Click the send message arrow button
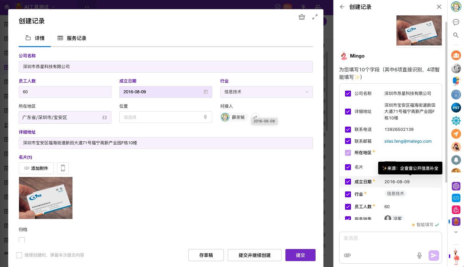Image resolution: width=464 pixels, height=267 pixels. tap(434, 255)
